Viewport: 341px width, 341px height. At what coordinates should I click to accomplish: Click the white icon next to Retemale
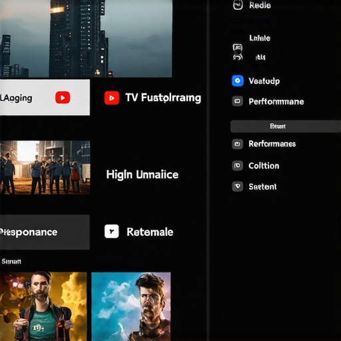111,231
